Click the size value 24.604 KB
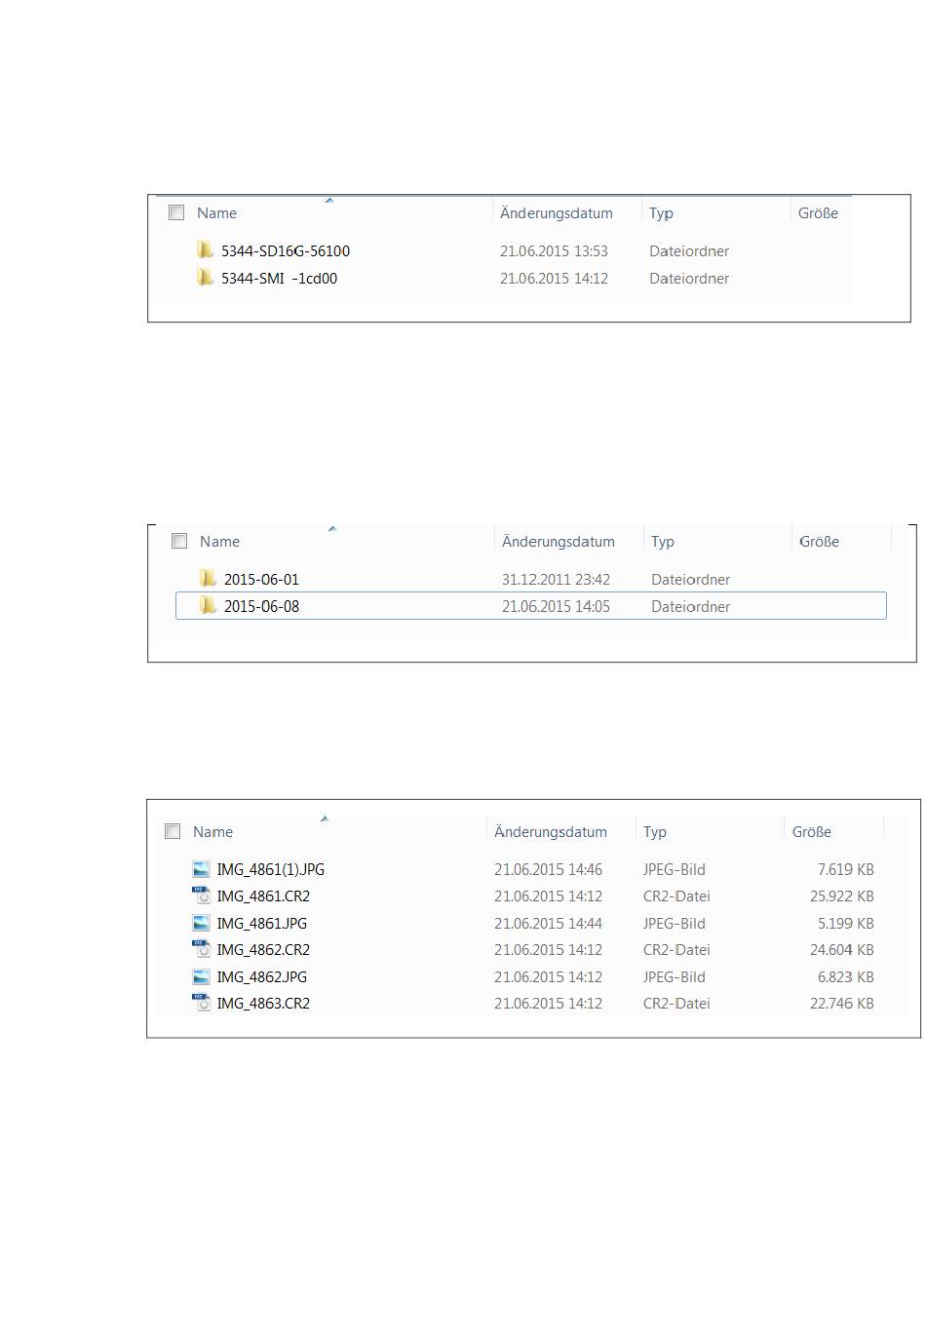 coord(841,950)
